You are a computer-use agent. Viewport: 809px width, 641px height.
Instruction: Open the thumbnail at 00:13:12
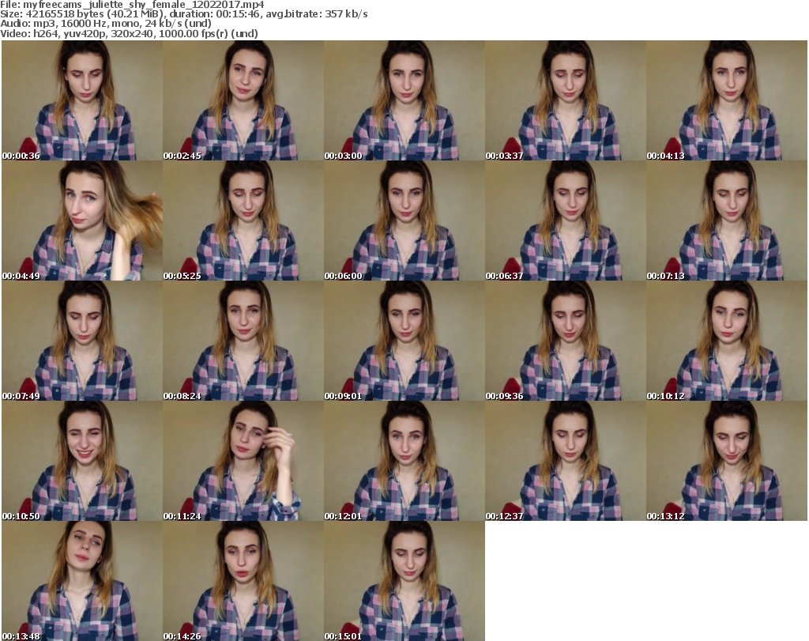[x=727, y=461]
